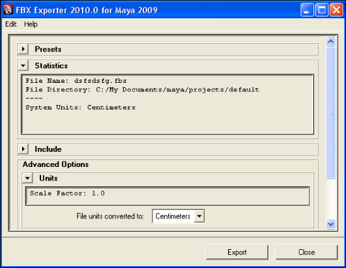Screen dimensions: 346x268
Task: Click the scrollbar down arrow
Action: (x=331, y=224)
